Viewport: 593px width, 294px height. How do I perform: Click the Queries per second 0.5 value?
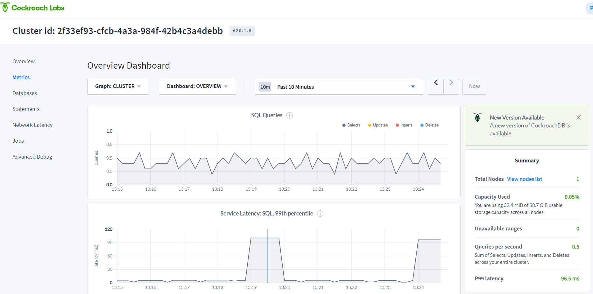pyautogui.click(x=575, y=247)
